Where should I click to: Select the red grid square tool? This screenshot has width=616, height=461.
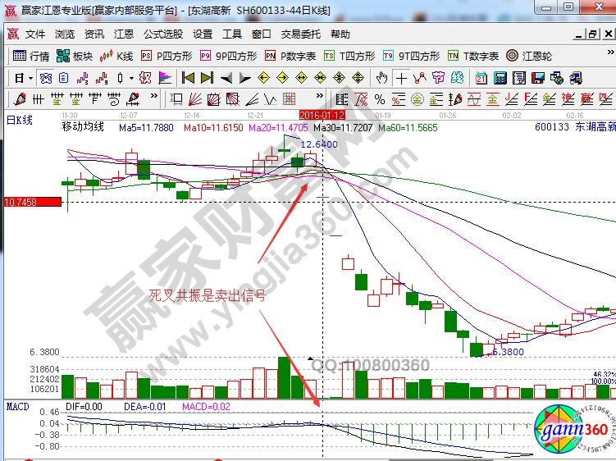point(290,99)
